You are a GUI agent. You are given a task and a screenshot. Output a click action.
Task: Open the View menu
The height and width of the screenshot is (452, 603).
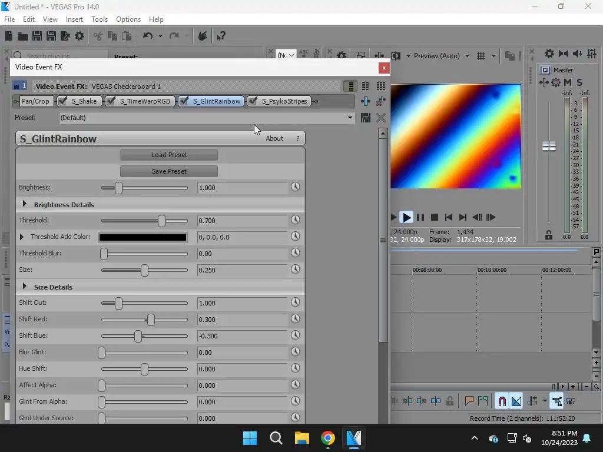tap(50, 19)
